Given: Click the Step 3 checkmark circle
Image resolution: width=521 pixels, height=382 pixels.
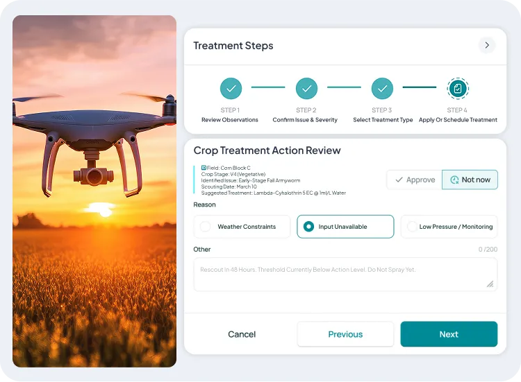Looking at the screenshot, I should point(382,89).
